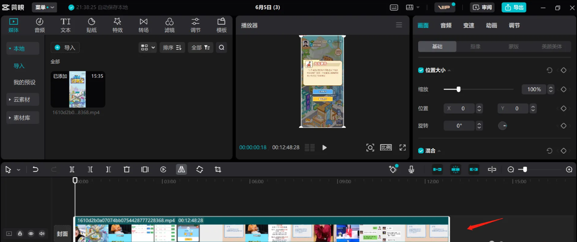Screen dimensions: 577x242
Task: Click the 缩放 scale slider handle
Action: click(458, 89)
